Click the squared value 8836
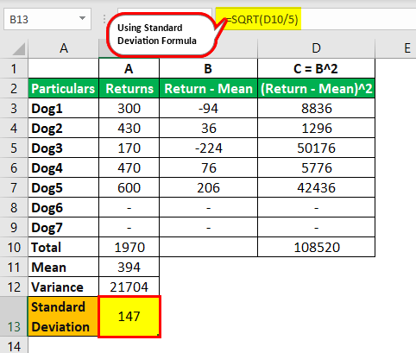The width and height of the screenshot is (416, 353). point(317,108)
